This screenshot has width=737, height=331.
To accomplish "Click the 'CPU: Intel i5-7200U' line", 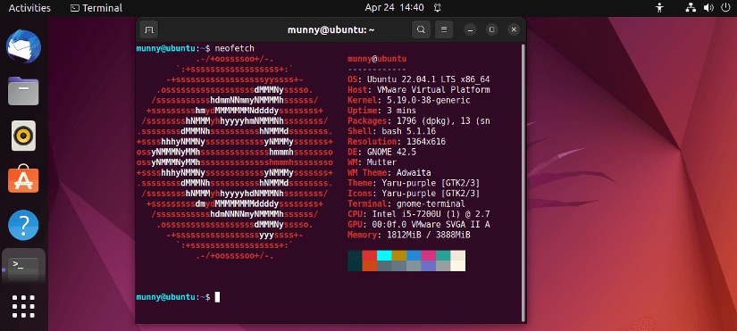I will pos(419,214).
